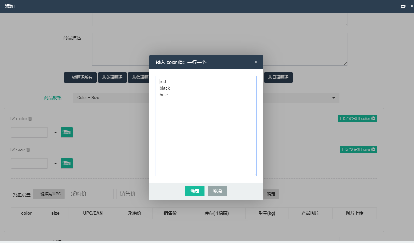Click the 库存(-1隐藏) column header
This screenshot has width=414, height=243.
tap(217, 213)
